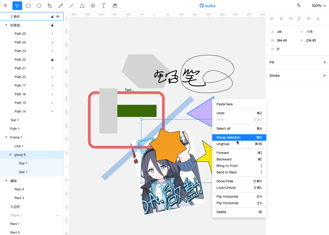This screenshot has width=329, height=235.
Task: Toggle the lock dot on Path 14
Action: coord(52,112)
